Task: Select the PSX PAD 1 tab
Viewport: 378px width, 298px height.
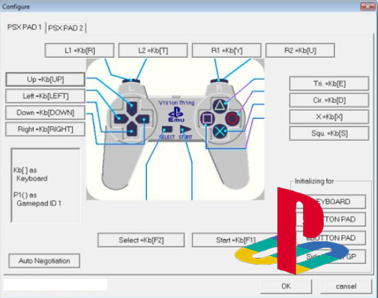Action: (x=24, y=27)
